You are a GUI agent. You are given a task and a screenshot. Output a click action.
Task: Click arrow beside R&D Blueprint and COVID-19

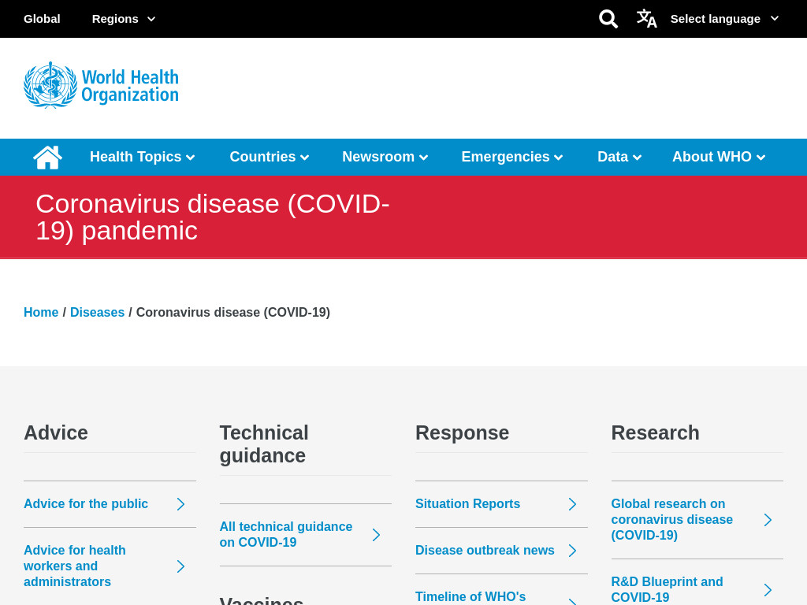click(768, 589)
